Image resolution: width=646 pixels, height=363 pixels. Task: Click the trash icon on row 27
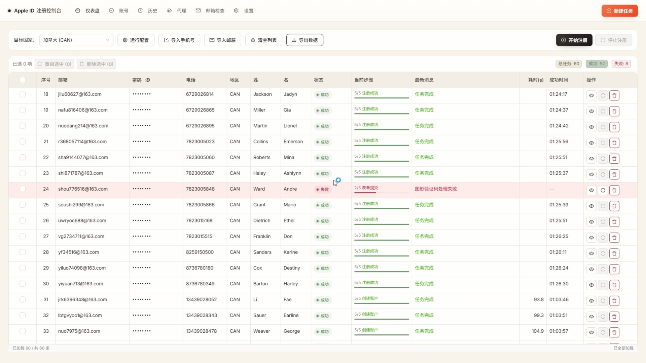point(614,238)
